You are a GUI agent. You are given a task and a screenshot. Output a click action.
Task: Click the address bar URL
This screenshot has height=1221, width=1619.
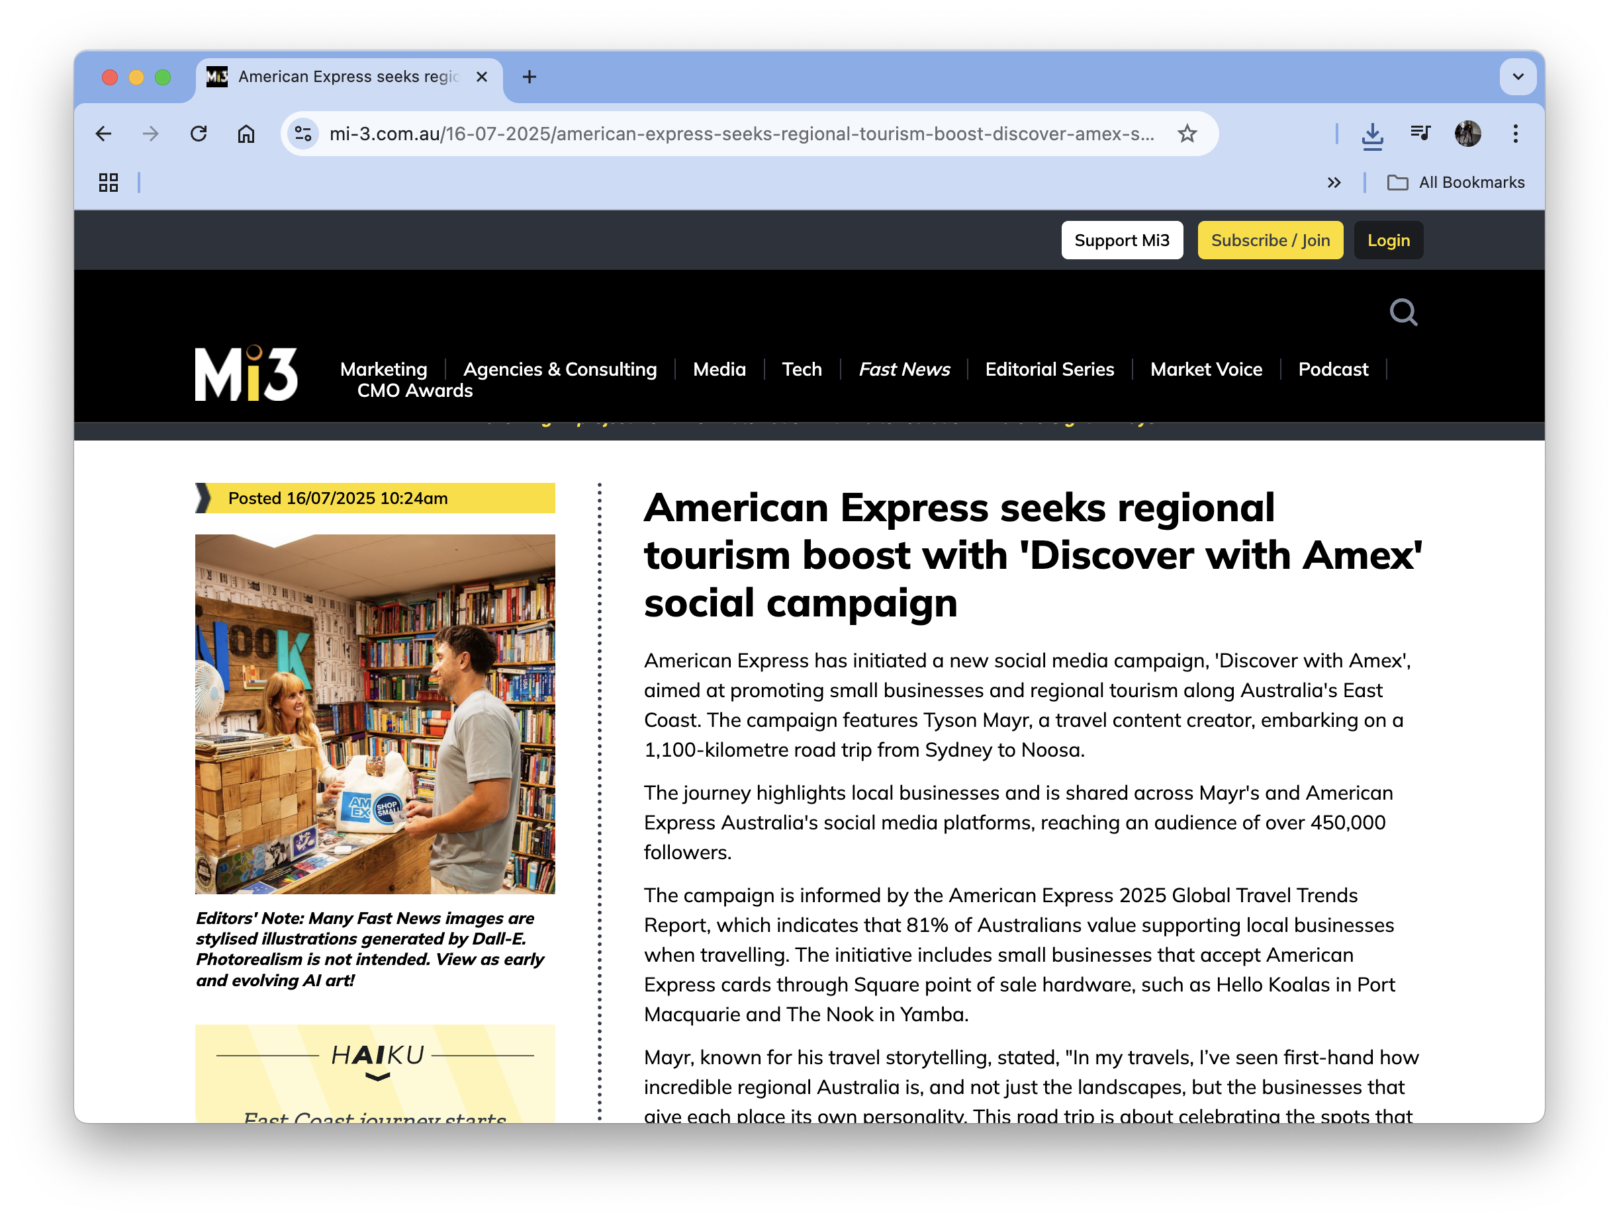741,134
